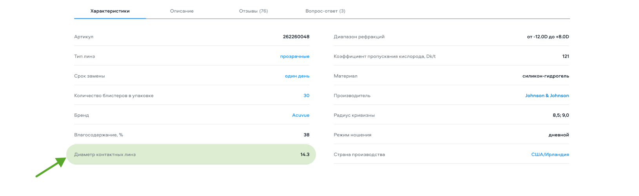Click the Количество блистеров в упаковке label
The height and width of the screenshot is (196, 639).
pos(114,96)
